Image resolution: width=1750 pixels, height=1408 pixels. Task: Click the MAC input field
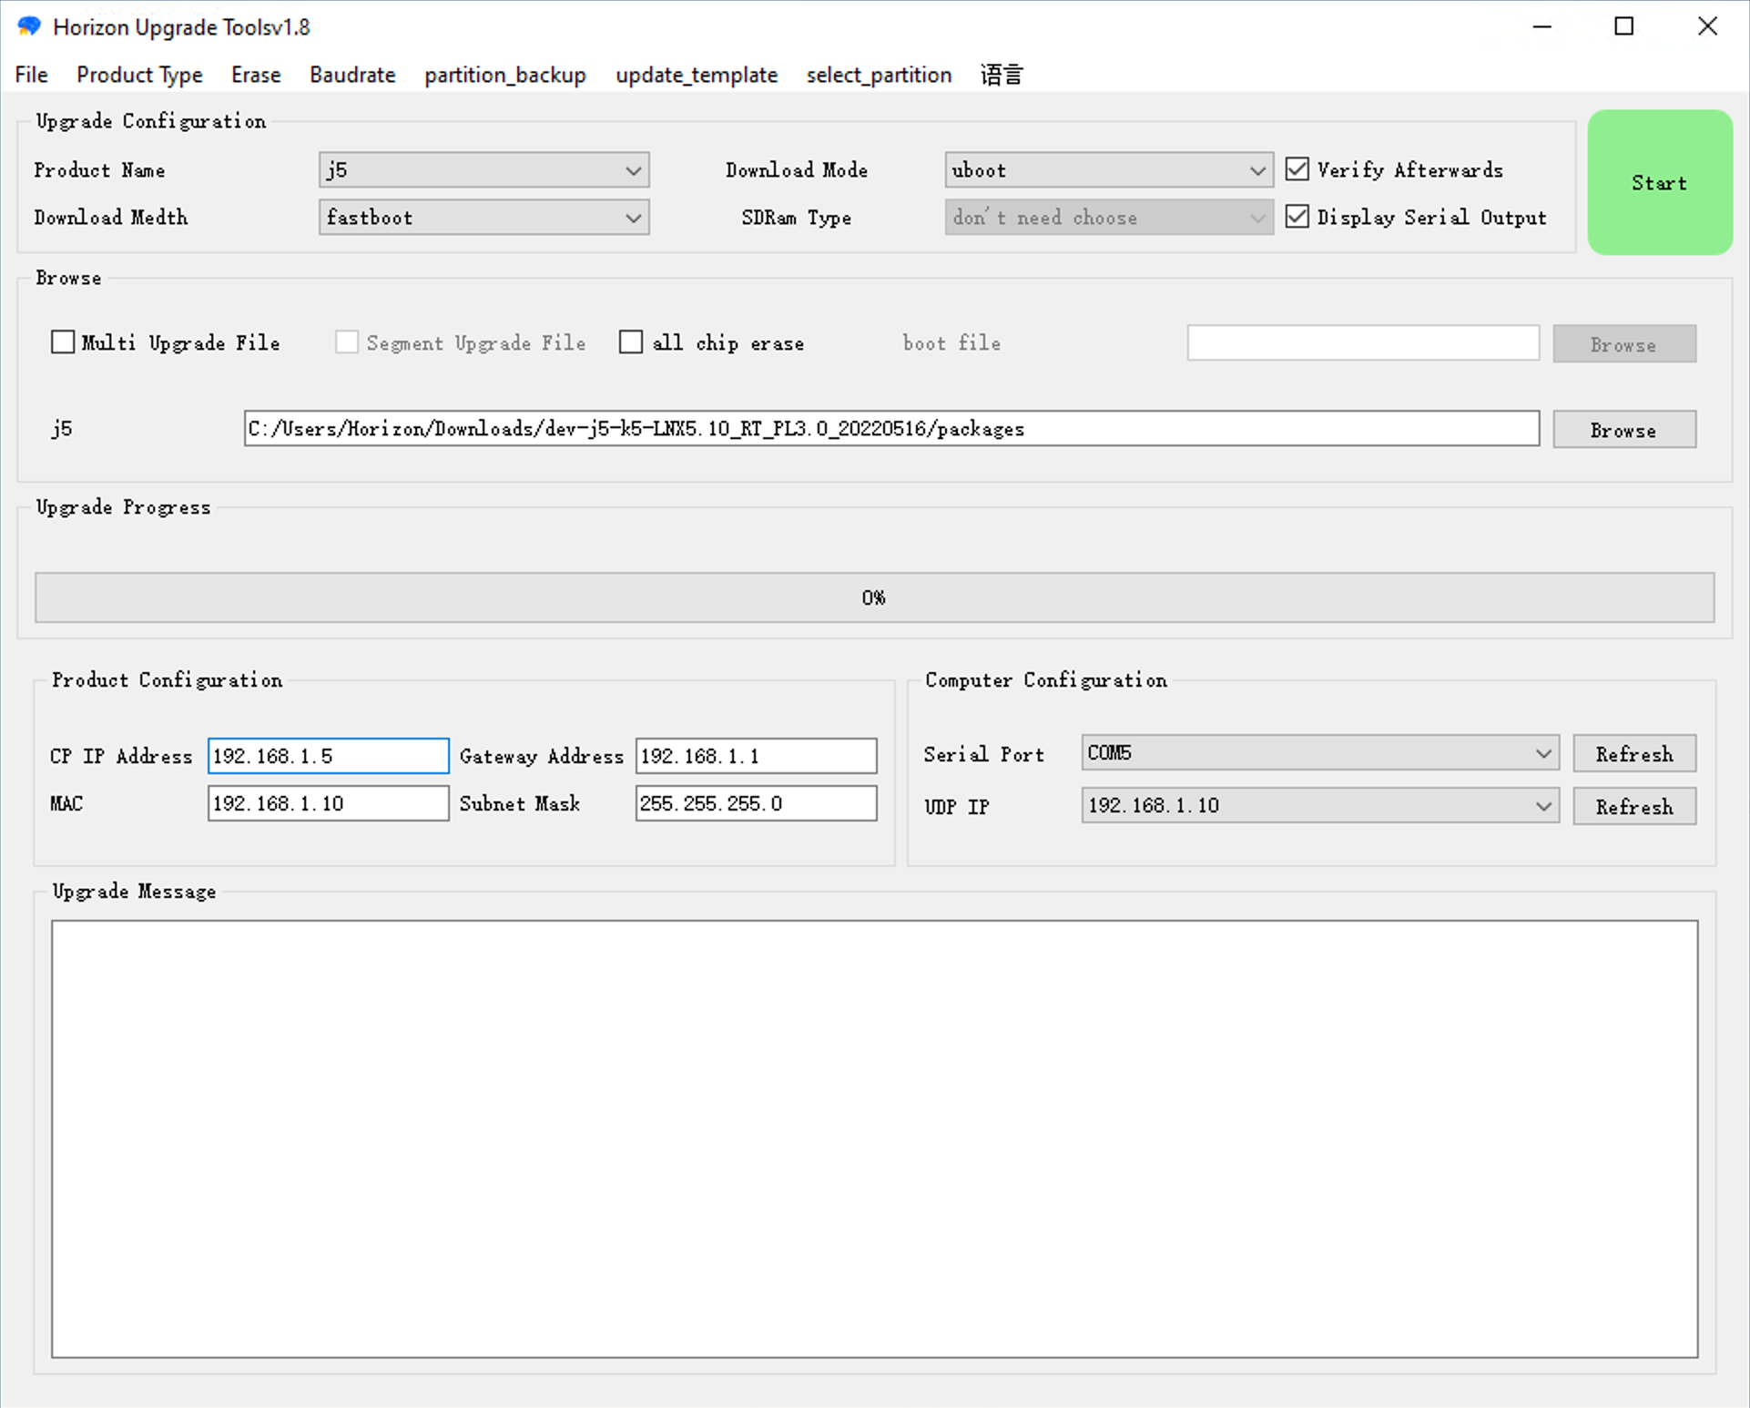click(328, 803)
